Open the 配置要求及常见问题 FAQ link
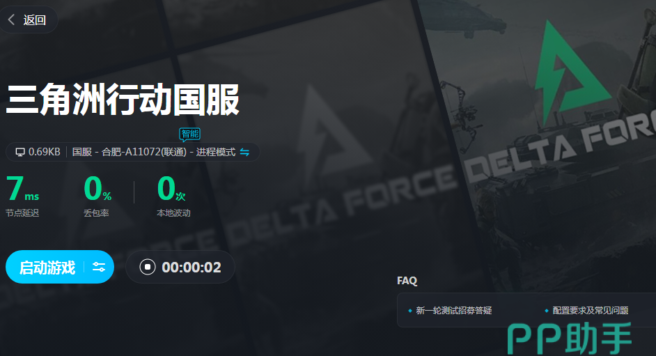This screenshot has width=656, height=356. pos(591,311)
